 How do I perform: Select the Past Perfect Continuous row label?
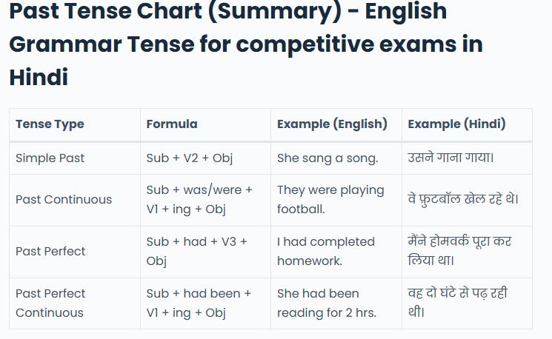pos(50,303)
